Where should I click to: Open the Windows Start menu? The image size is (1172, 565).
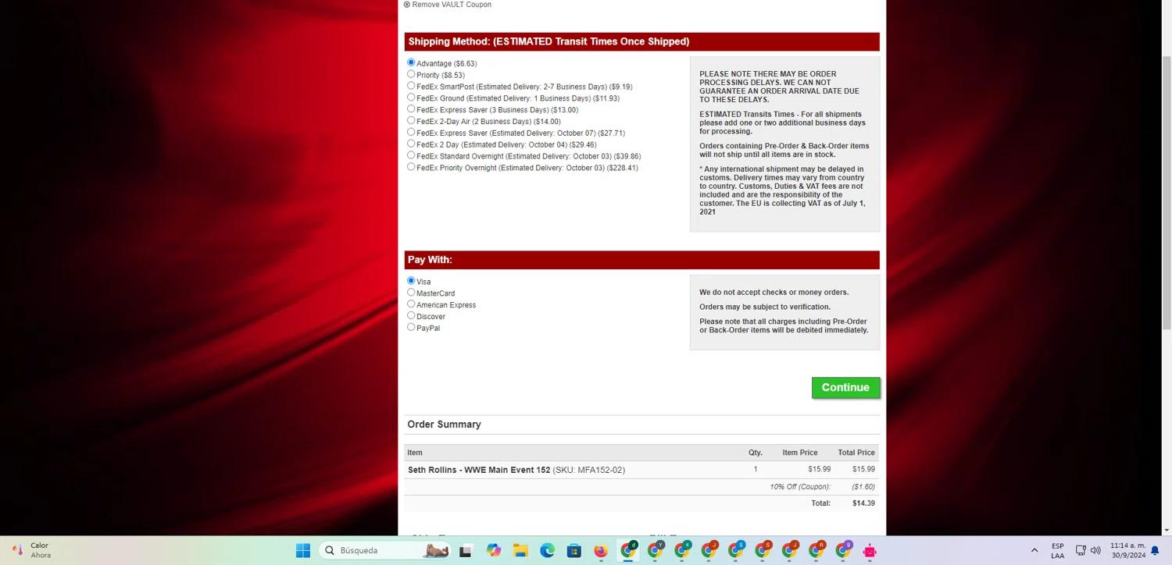[303, 551]
